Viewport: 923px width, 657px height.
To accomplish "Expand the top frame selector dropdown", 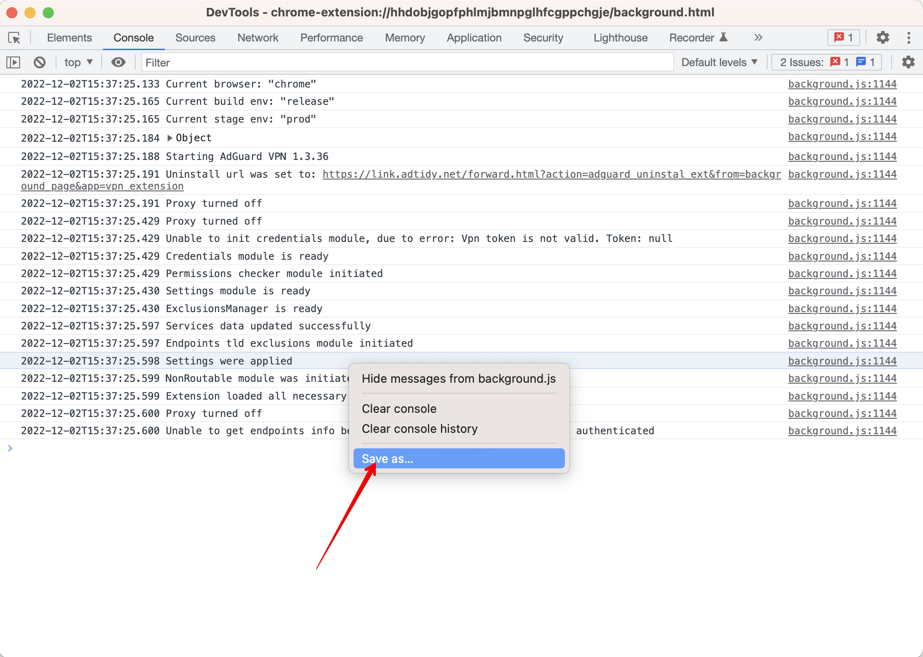I will pyautogui.click(x=78, y=62).
